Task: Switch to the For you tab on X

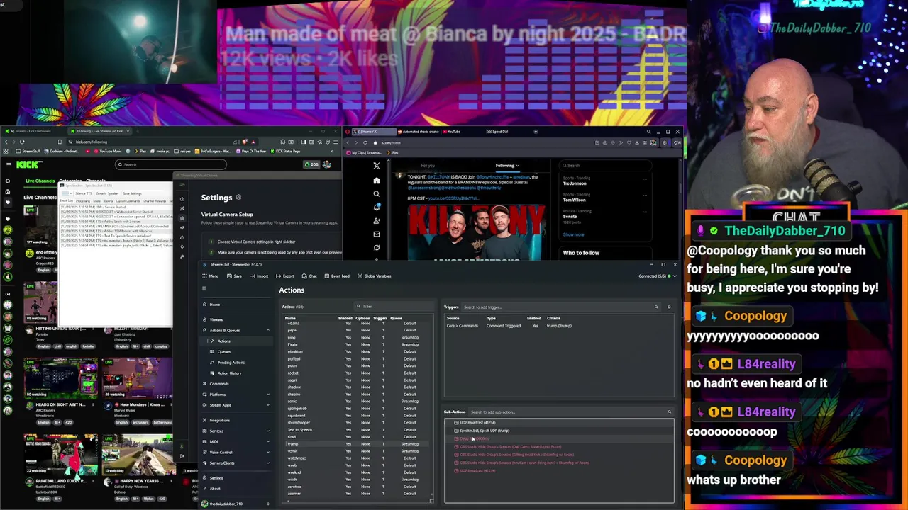Action: 428,166
